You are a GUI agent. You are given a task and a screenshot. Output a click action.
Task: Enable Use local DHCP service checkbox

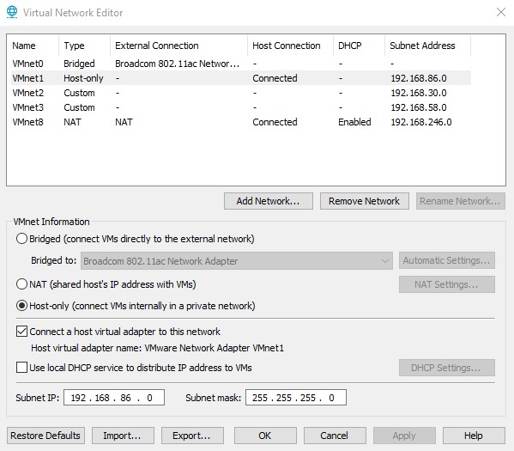point(21,367)
